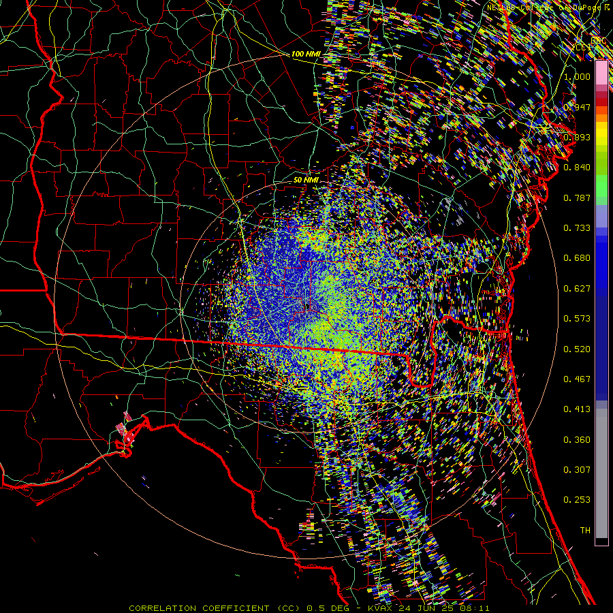This screenshot has width=613, height=613.
Task: Pick the 0.307 legend value
Action: tap(577, 470)
